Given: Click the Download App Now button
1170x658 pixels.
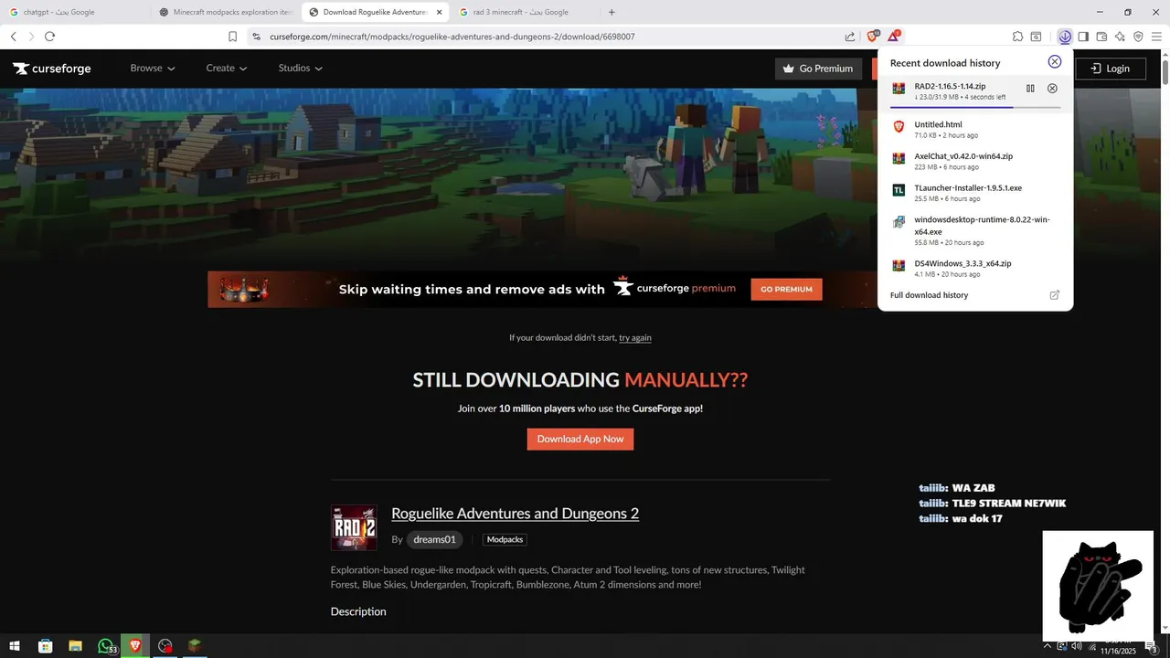Looking at the screenshot, I should (580, 439).
